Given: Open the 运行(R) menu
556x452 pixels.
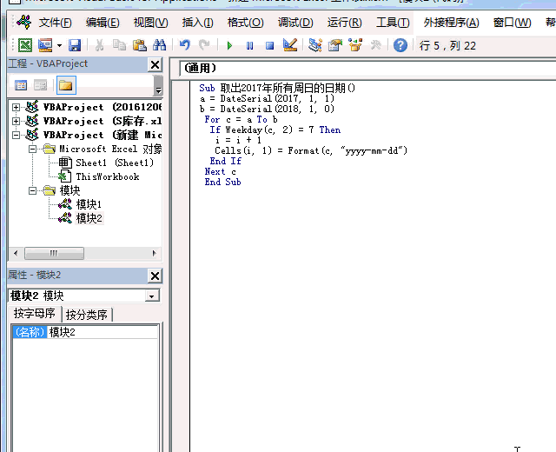Looking at the screenshot, I should 344,23.
